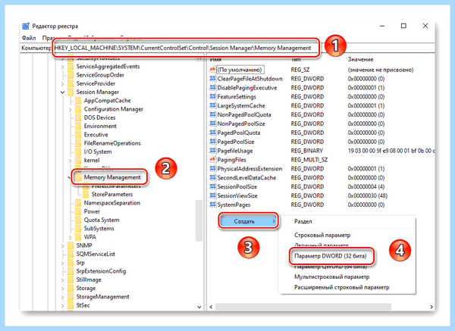Click the registry path address bar
This screenshot has height=331, width=455.
coord(186,48)
